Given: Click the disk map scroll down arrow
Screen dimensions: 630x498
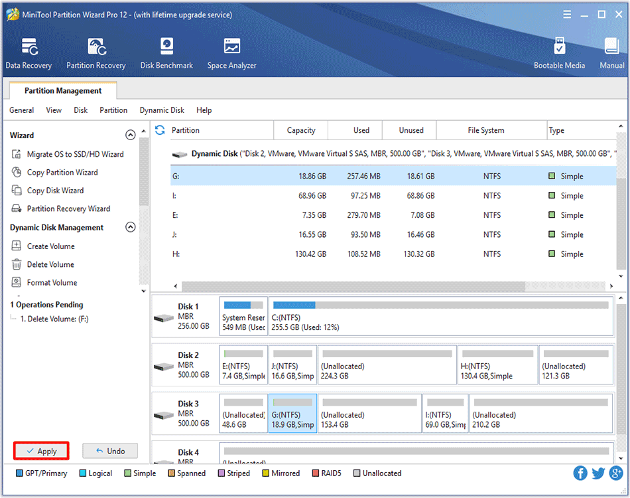Looking at the screenshot, I should (621, 458).
